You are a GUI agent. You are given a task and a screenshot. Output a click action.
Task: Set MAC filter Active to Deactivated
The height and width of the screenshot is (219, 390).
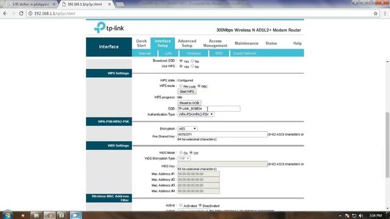pyautogui.click(x=200, y=206)
